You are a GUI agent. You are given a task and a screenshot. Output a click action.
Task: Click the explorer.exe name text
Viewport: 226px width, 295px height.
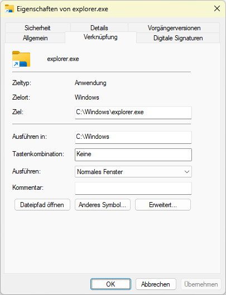pos(63,59)
